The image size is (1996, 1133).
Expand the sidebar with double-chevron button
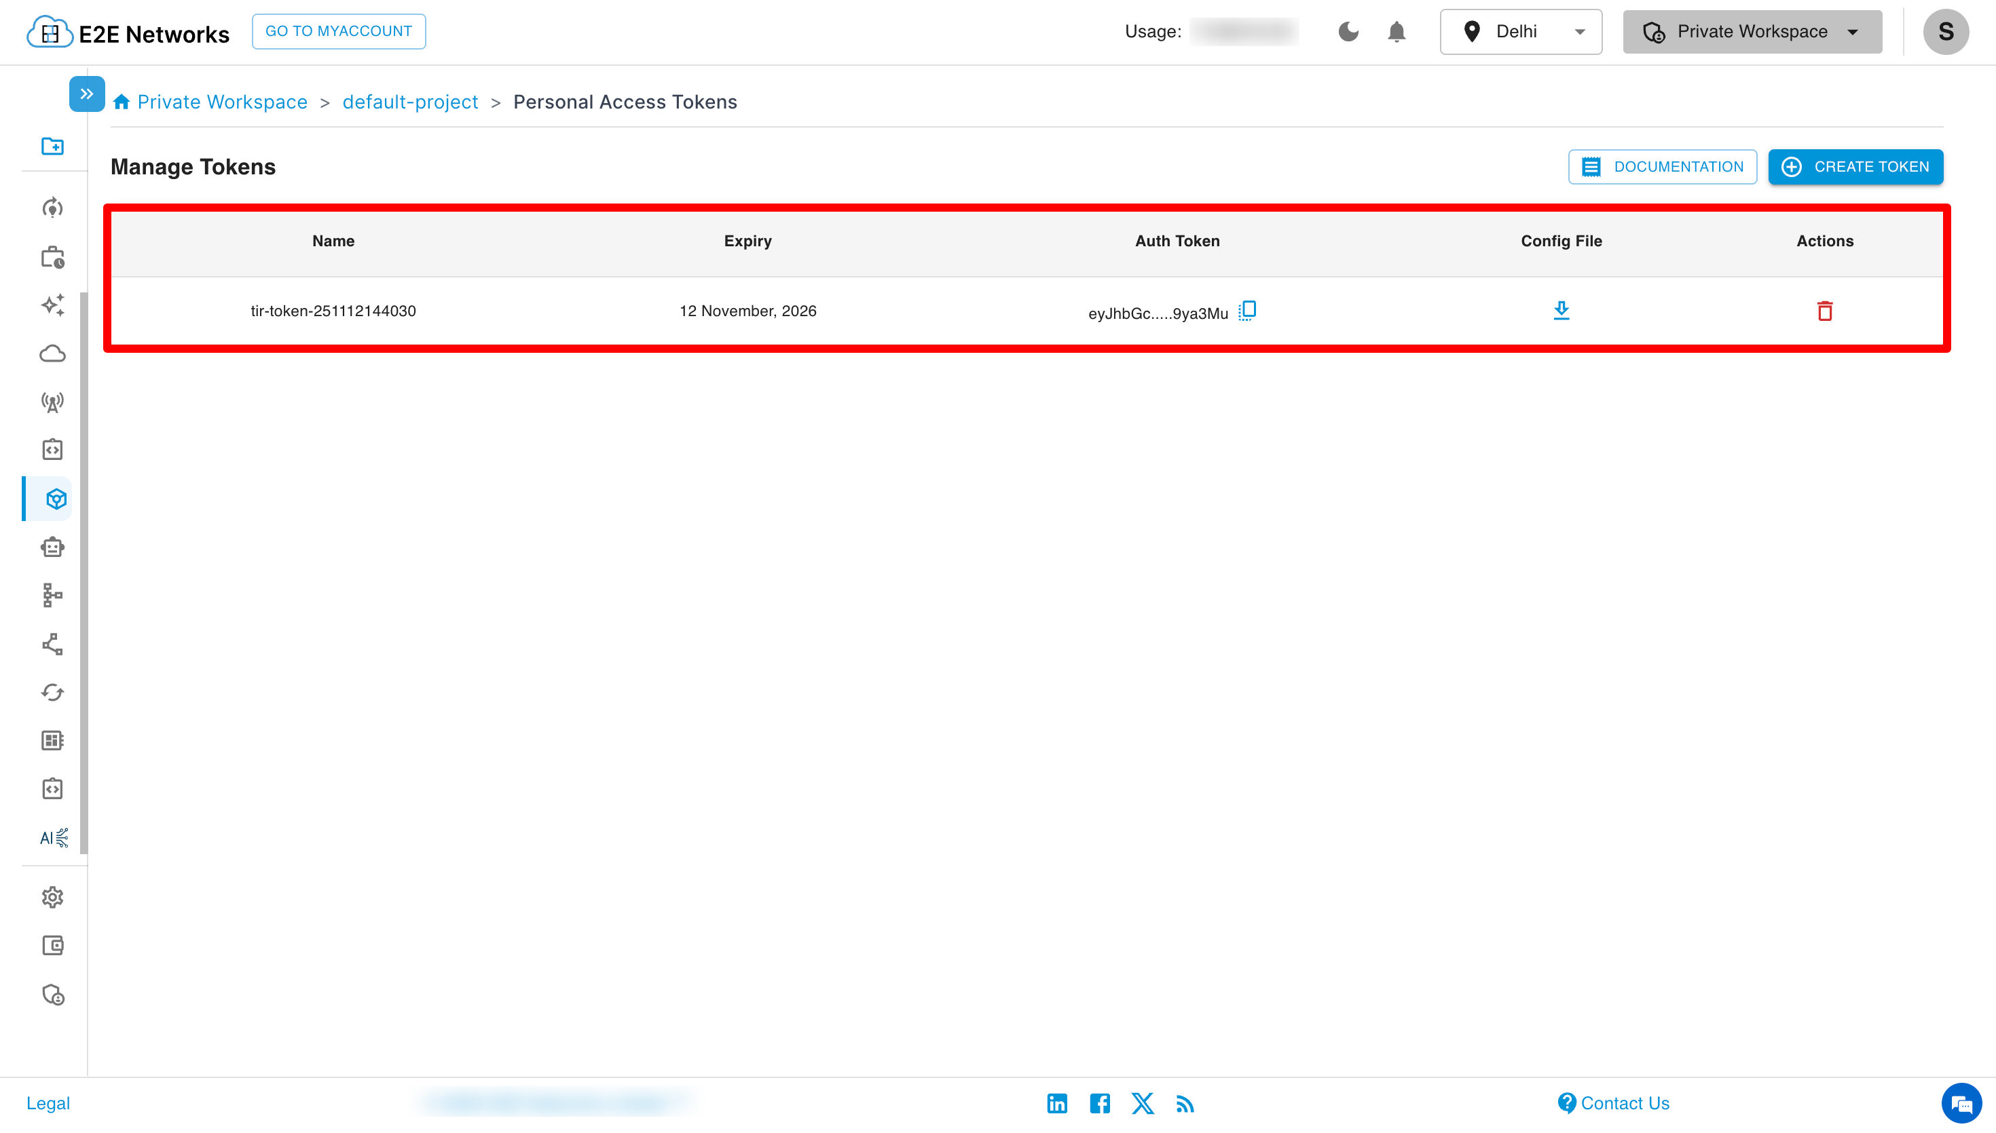[86, 94]
